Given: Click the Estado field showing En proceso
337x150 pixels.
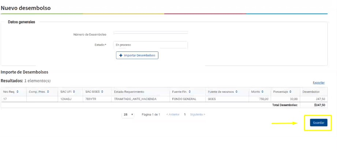Looking at the screenshot, I should pyautogui.click(x=150, y=45).
